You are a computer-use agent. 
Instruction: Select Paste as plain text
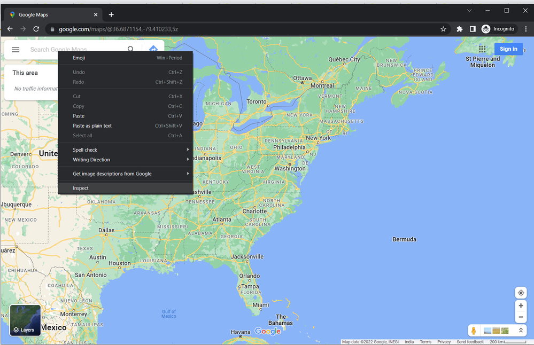tap(92, 126)
